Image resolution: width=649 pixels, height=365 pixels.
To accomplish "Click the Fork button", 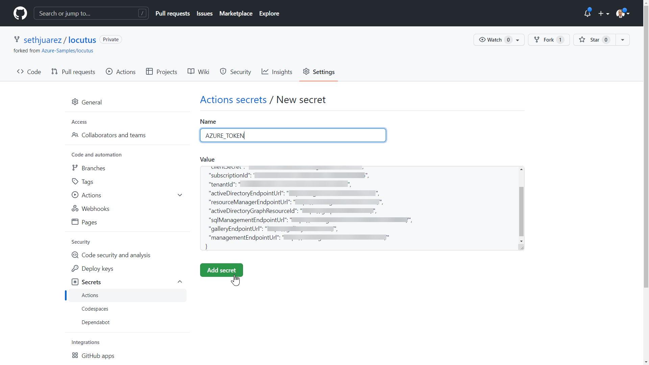I will pos(549,40).
